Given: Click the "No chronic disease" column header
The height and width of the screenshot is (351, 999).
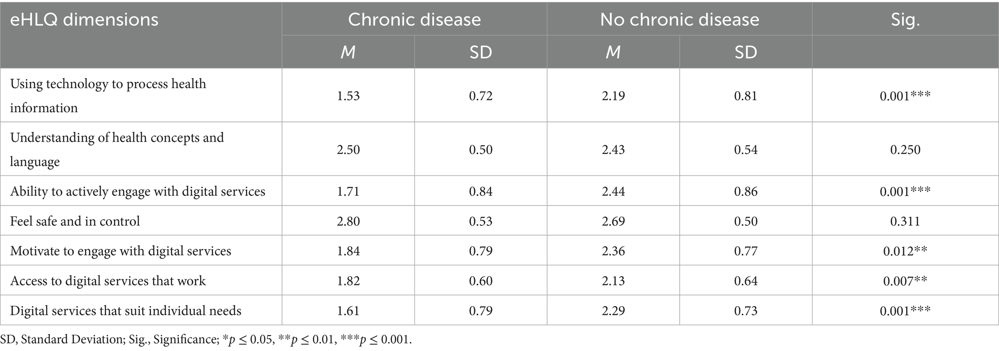Looking at the screenshot, I should pyautogui.click(x=679, y=19).
